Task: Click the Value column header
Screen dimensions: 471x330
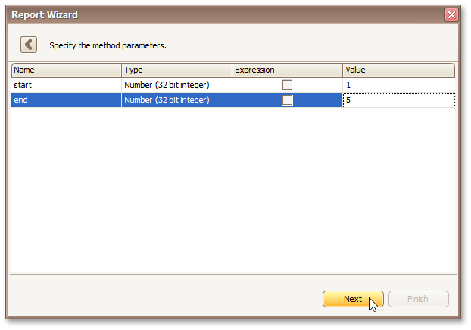Action: point(398,70)
